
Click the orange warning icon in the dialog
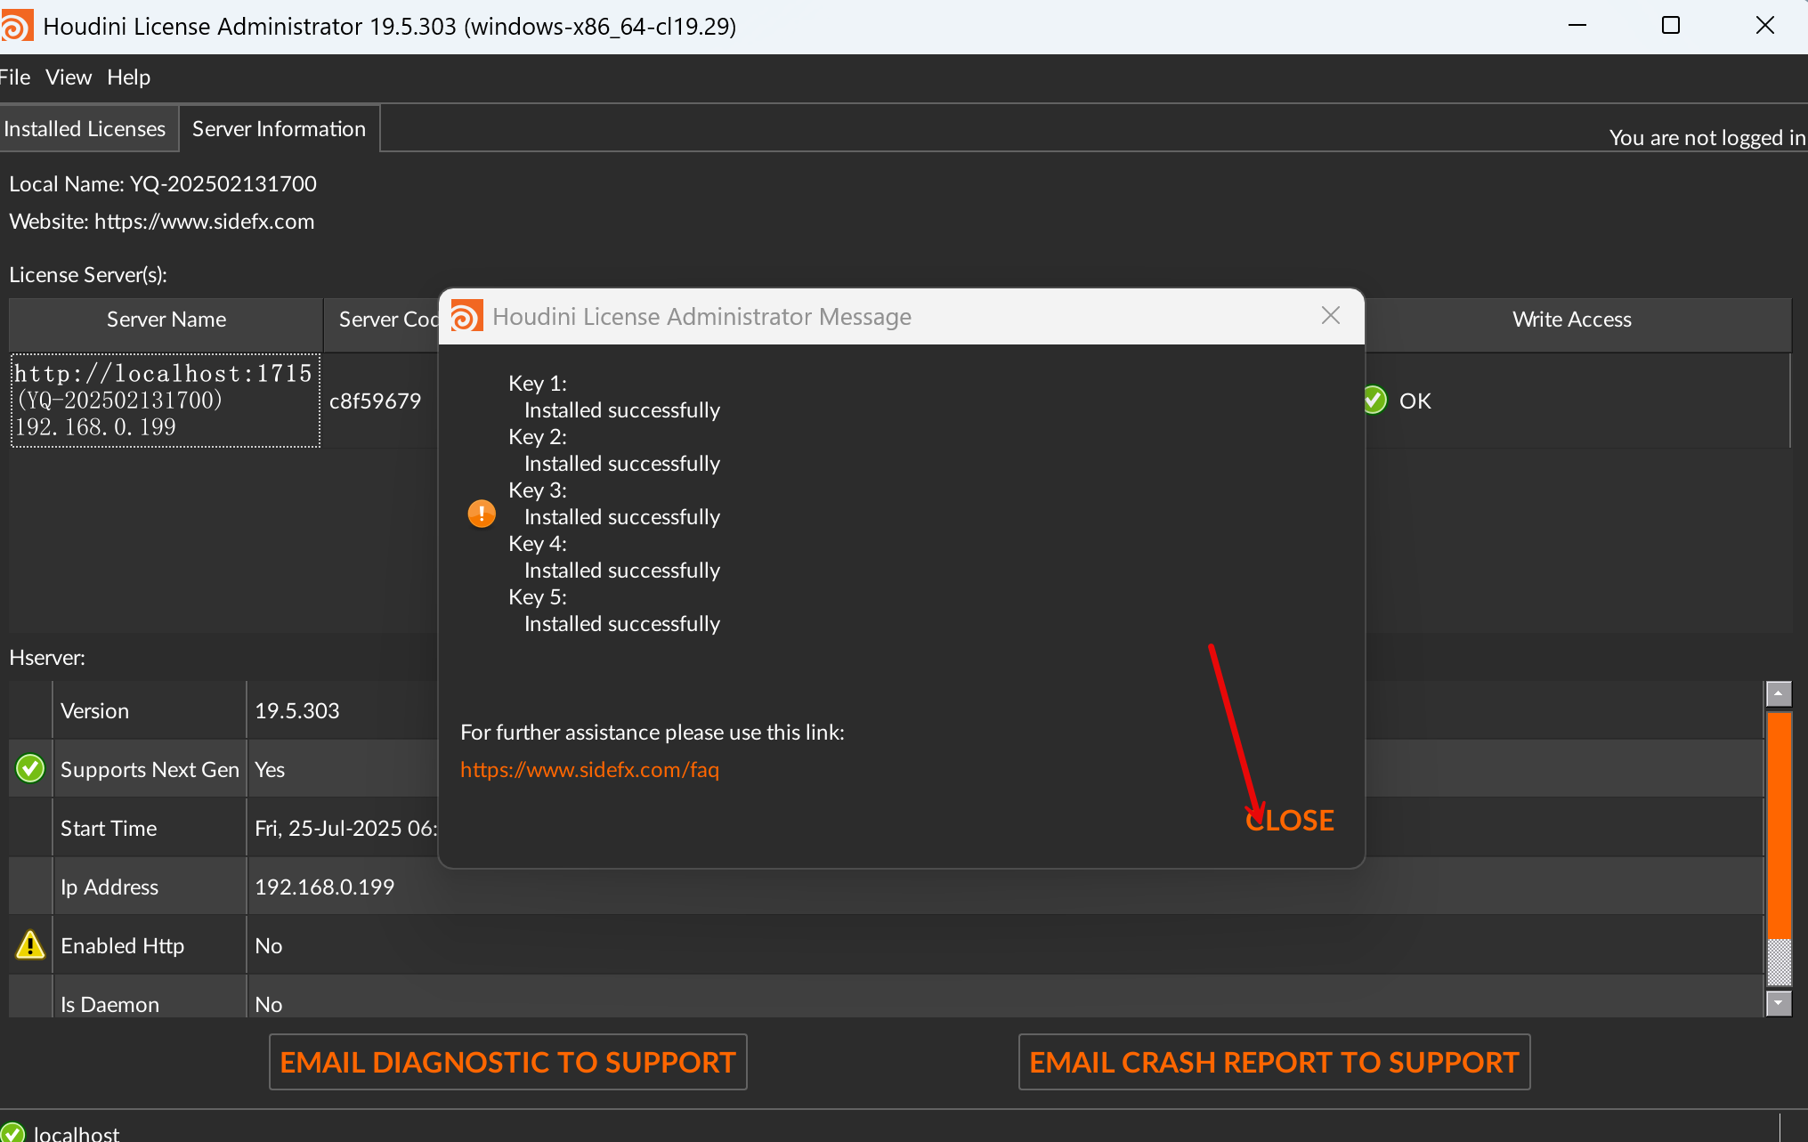482,514
